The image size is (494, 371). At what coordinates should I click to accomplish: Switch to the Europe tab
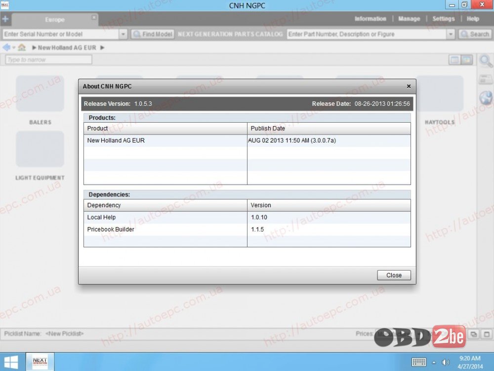pyautogui.click(x=55, y=20)
